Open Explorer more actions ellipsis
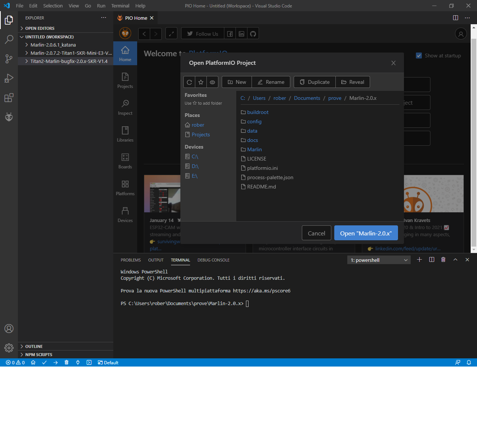Screen dimensions: 477x447 (104, 18)
